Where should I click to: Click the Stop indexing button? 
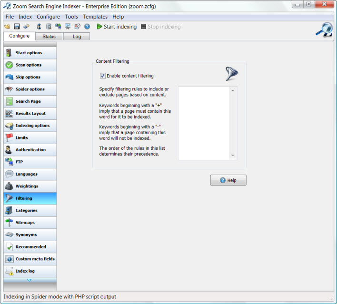pos(161,27)
